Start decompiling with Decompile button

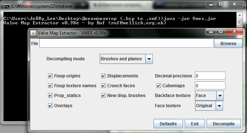[223, 124]
